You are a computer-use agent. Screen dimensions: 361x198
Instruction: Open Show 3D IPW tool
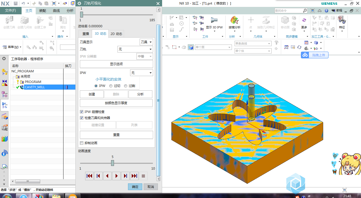point(214,23)
